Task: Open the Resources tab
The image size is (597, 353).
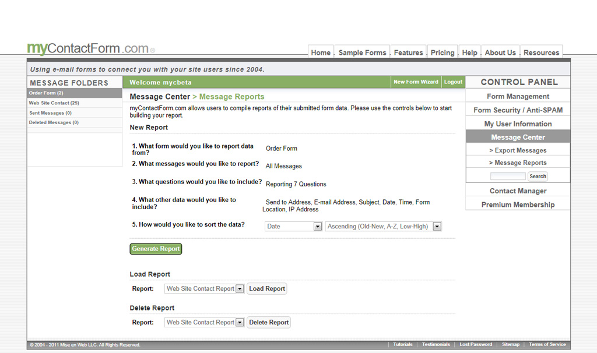Action: (x=541, y=52)
